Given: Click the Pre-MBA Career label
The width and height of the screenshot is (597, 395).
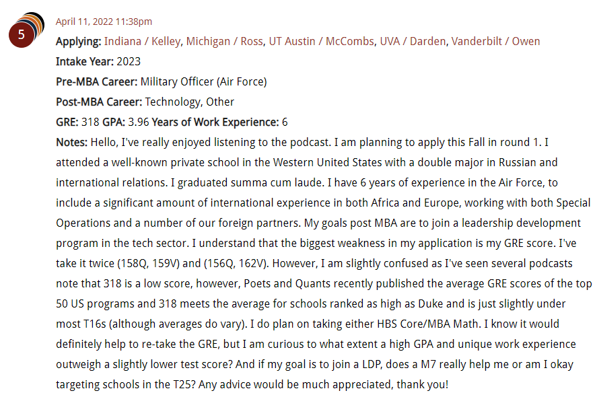Looking at the screenshot, I should pos(97,81).
